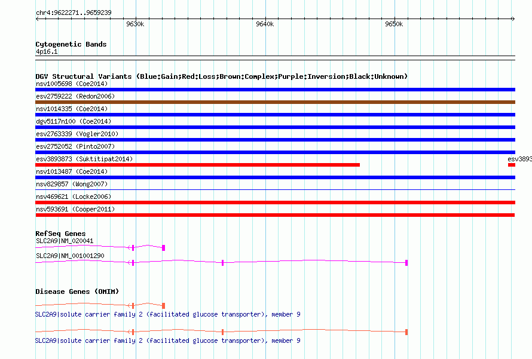Screen dimensions: 532x359
Task: Click the nsv1005698 (Coe2014) blue gain bar
Action: click(275, 90)
